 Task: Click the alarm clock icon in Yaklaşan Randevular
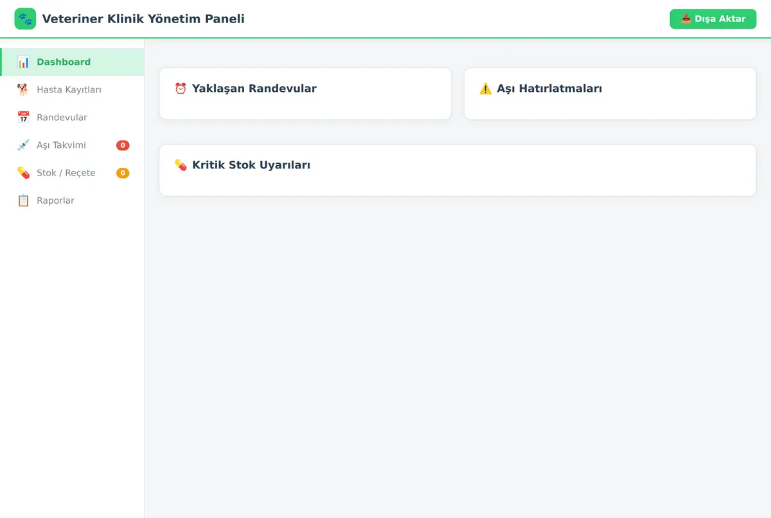pyautogui.click(x=181, y=89)
